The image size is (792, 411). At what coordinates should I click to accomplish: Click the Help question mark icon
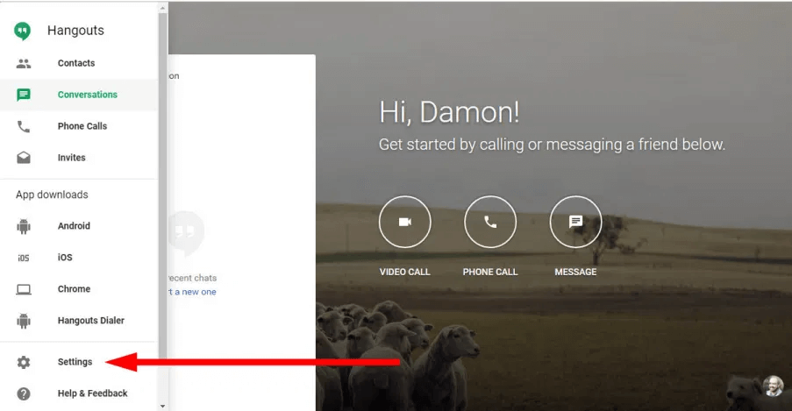click(x=23, y=393)
